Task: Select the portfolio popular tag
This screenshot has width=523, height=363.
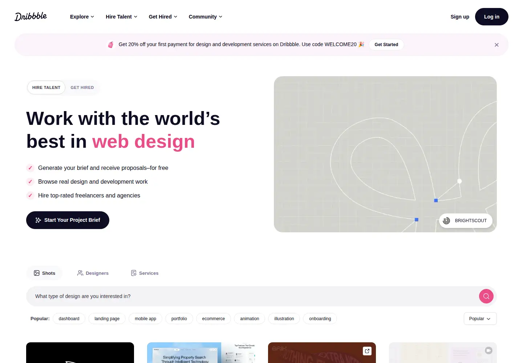Action: 179,319
